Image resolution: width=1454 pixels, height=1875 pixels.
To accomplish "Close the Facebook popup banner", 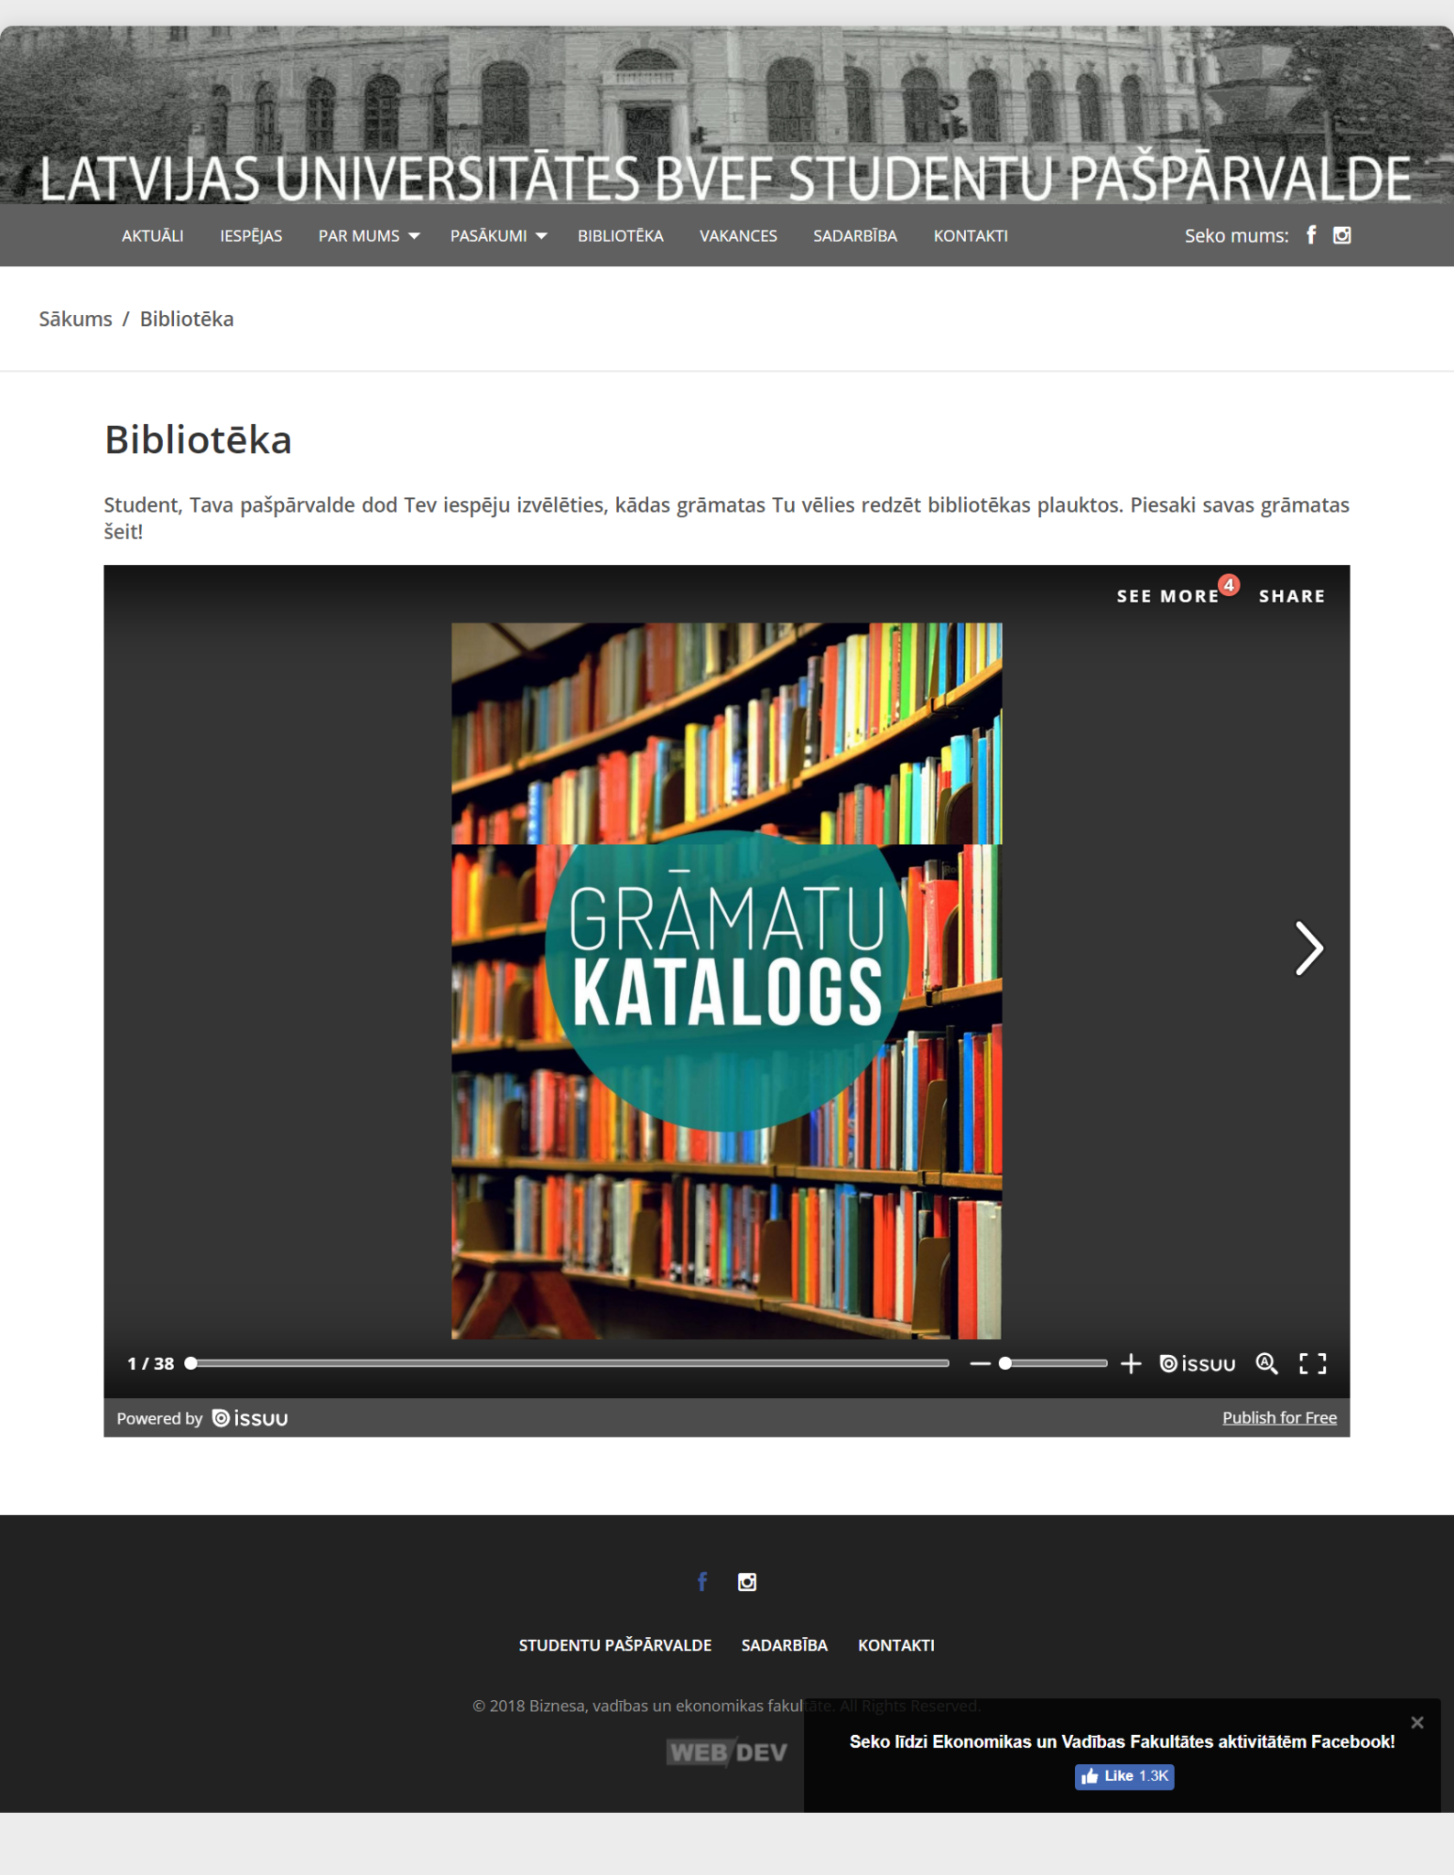I will click(x=1416, y=1722).
